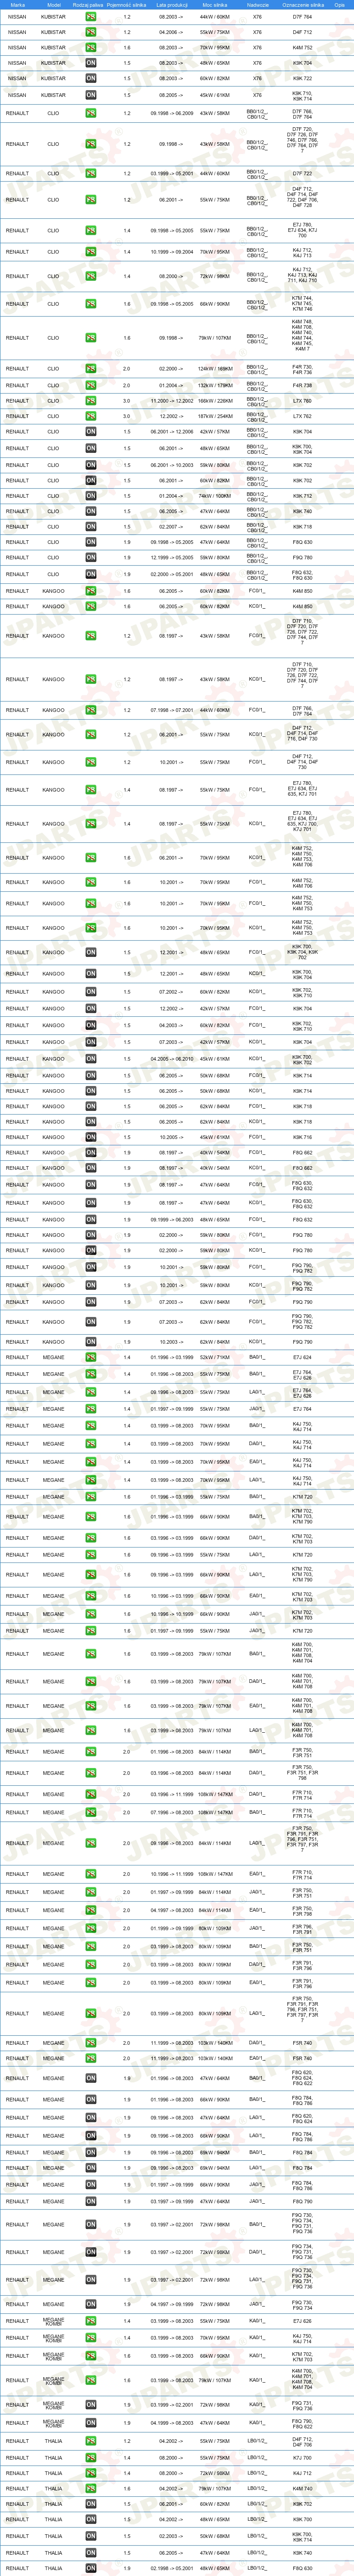Click petrol icon in Clio L7X 760 row
Image resolution: width=354 pixels, height=2576 pixels.
91,401
